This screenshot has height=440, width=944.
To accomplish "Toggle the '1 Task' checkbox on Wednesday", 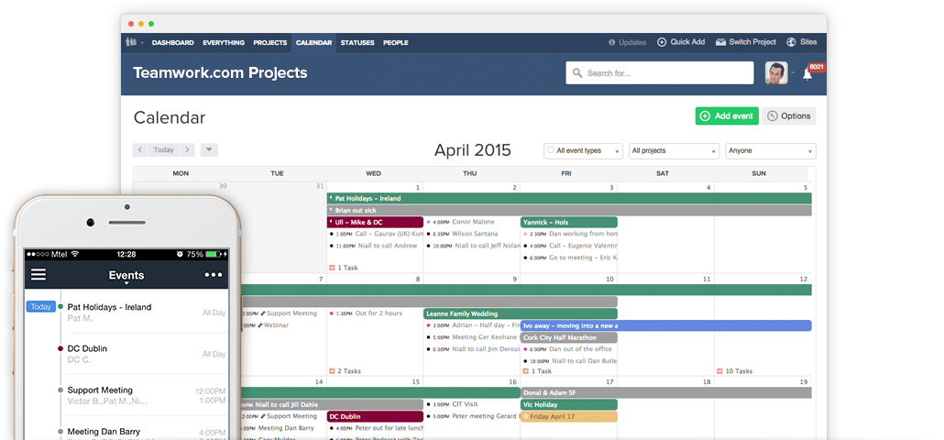I will pyautogui.click(x=333, y=268).
